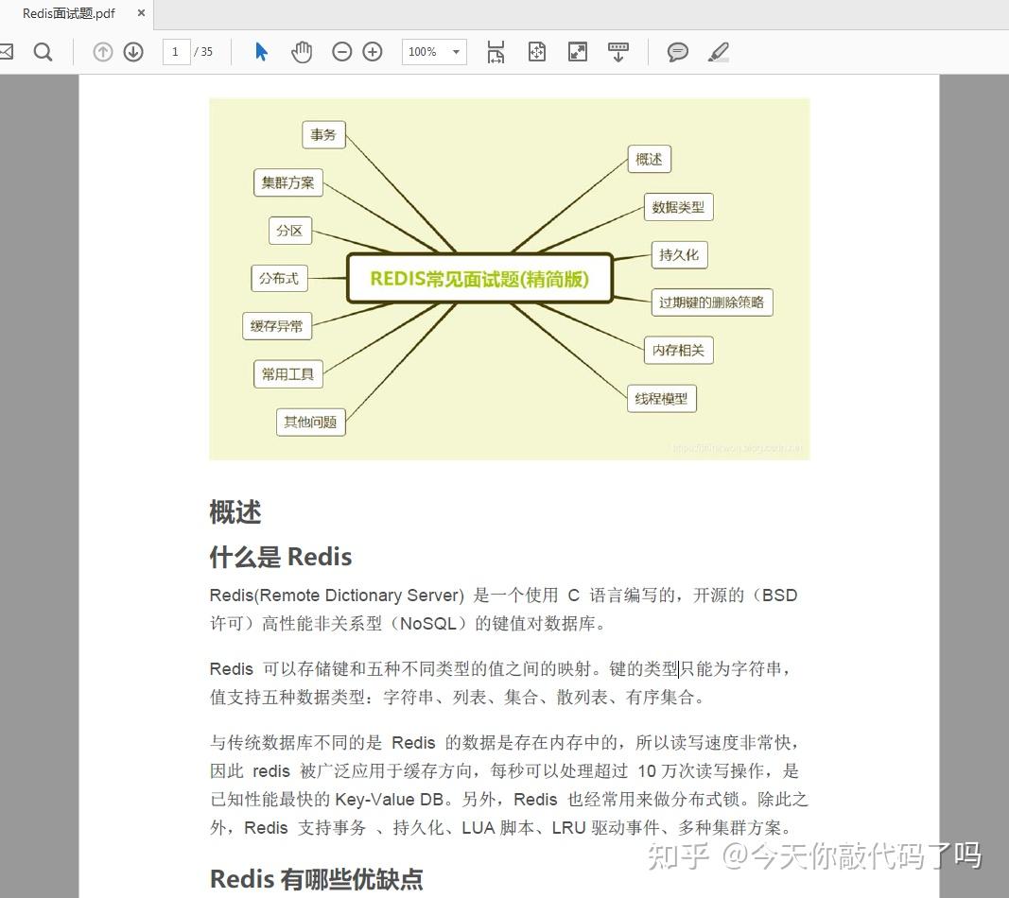
Task: Open the search tool
Action: pos(43,52)
